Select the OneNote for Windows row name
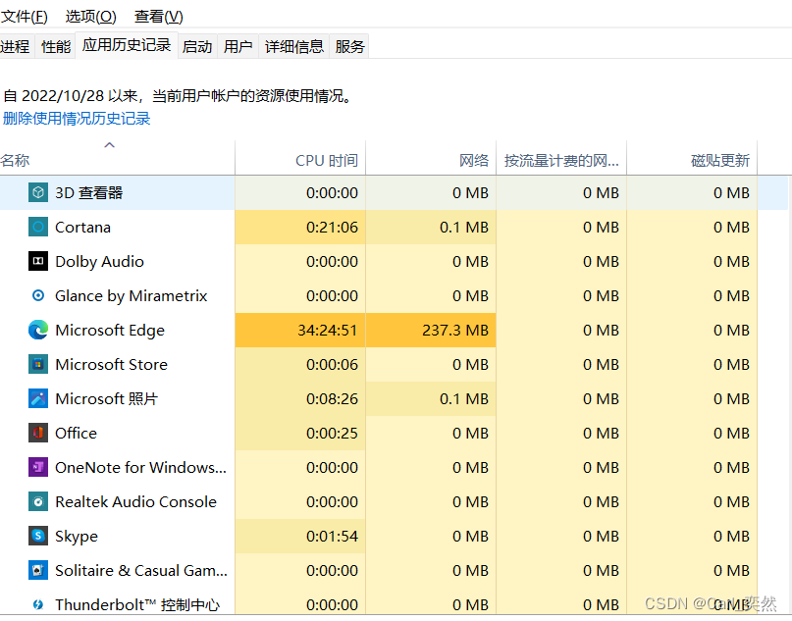The height and width of the screenshot is (621, 792). (x=141, y=468)
